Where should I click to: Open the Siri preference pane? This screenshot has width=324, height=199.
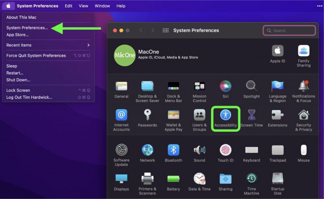coord(225,89)
